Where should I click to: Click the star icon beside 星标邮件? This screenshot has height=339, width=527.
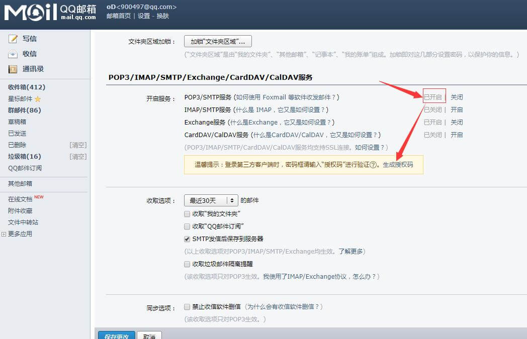click(38, 99)
